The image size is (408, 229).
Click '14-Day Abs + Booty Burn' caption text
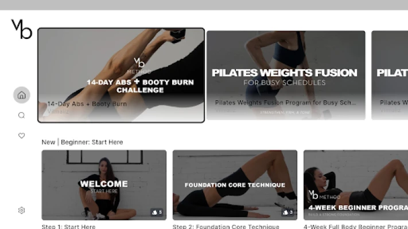[87, 104]
